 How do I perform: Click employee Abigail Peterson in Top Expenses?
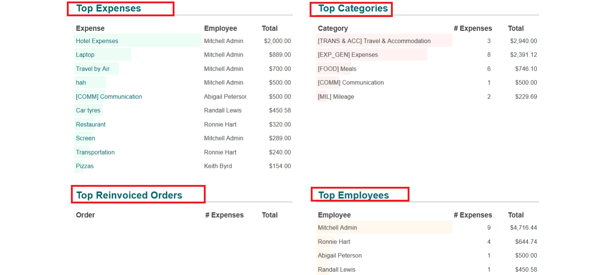[225, 96]
